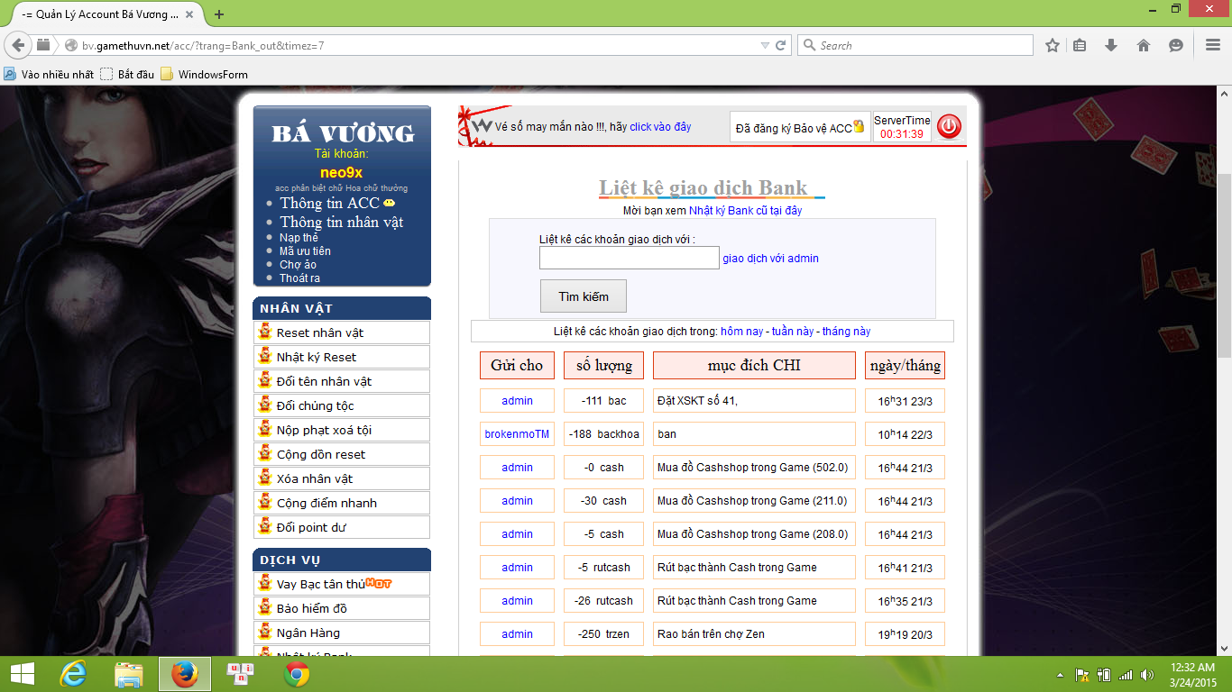Click Thoát ra to log out
1232x692 pixels.
(299, 278)
